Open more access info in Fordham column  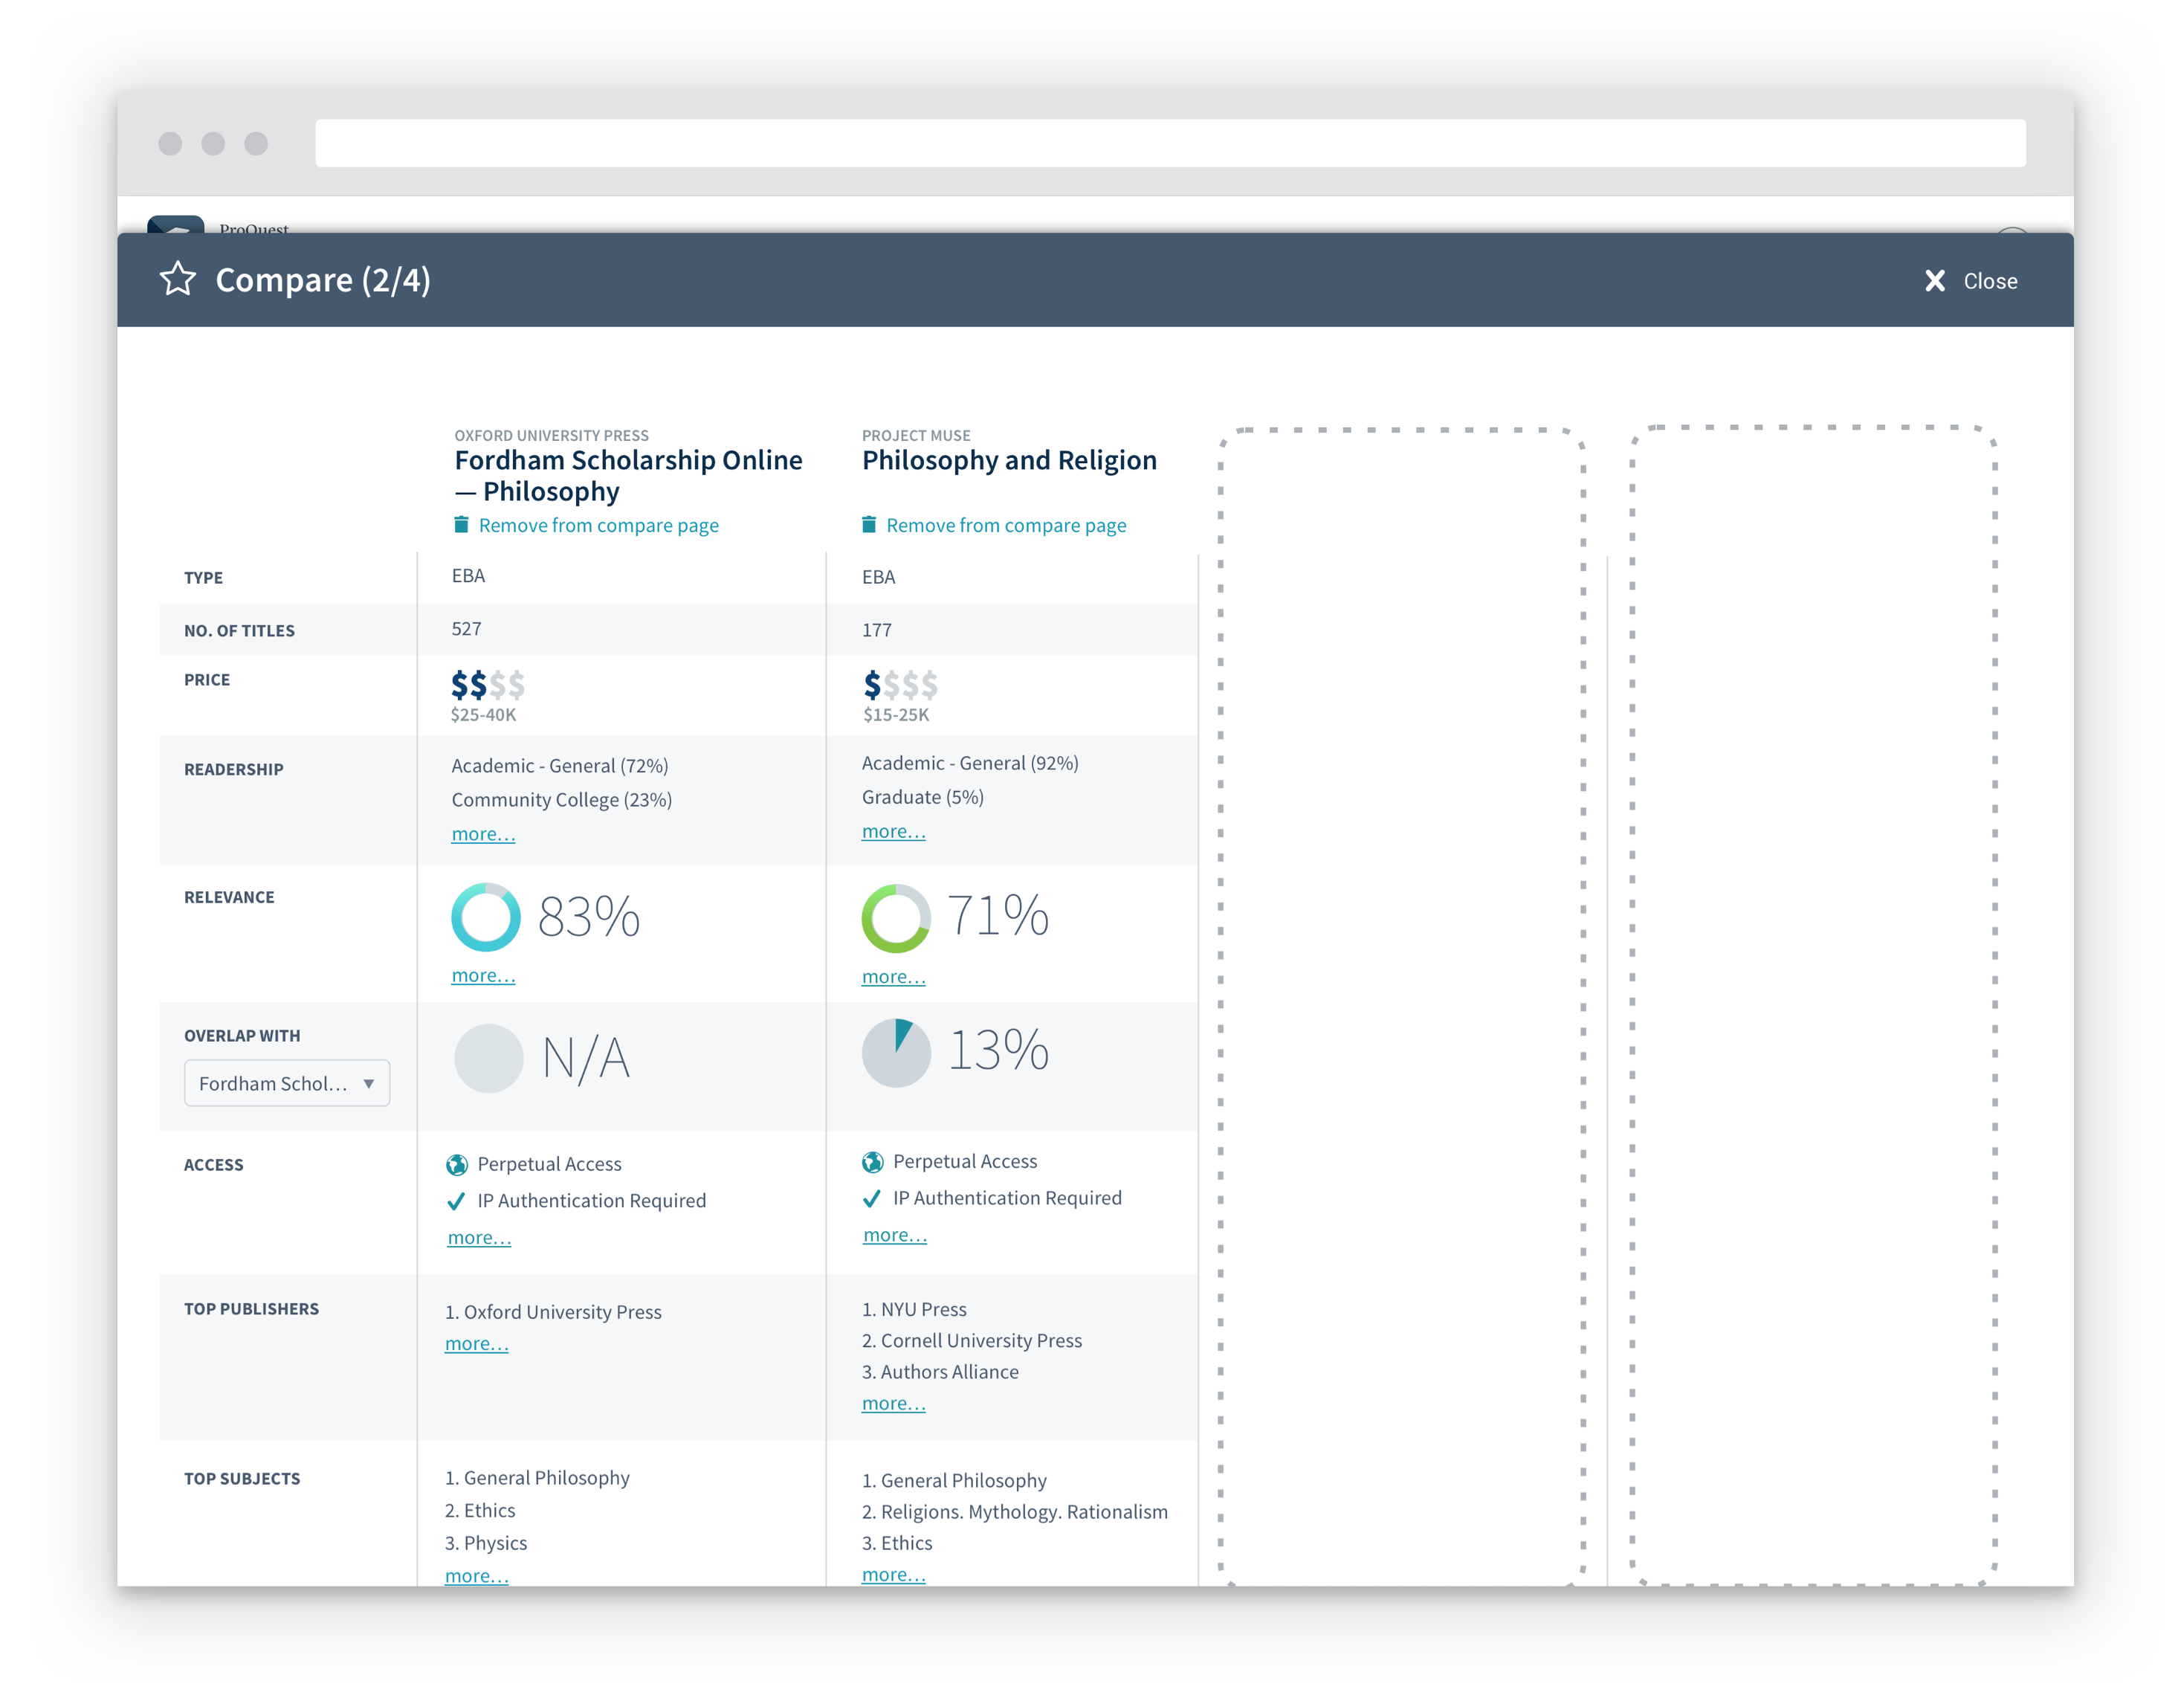[479, 1237]
